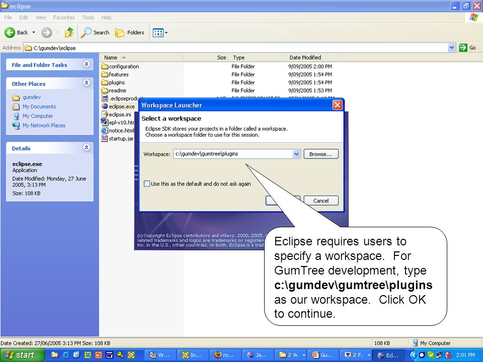483x362 pixels.
Task: Open the Help menu
Action: pyautogui.click(x=106, y=18)
